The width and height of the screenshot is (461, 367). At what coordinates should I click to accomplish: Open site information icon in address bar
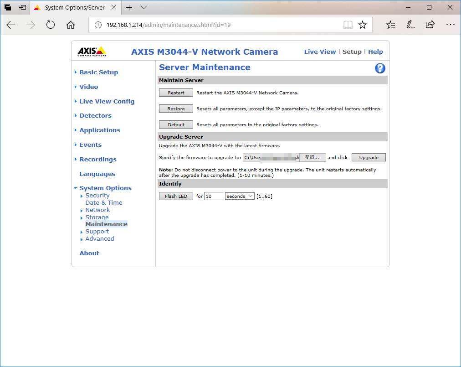pyautogui.click(x=98, y=25)
